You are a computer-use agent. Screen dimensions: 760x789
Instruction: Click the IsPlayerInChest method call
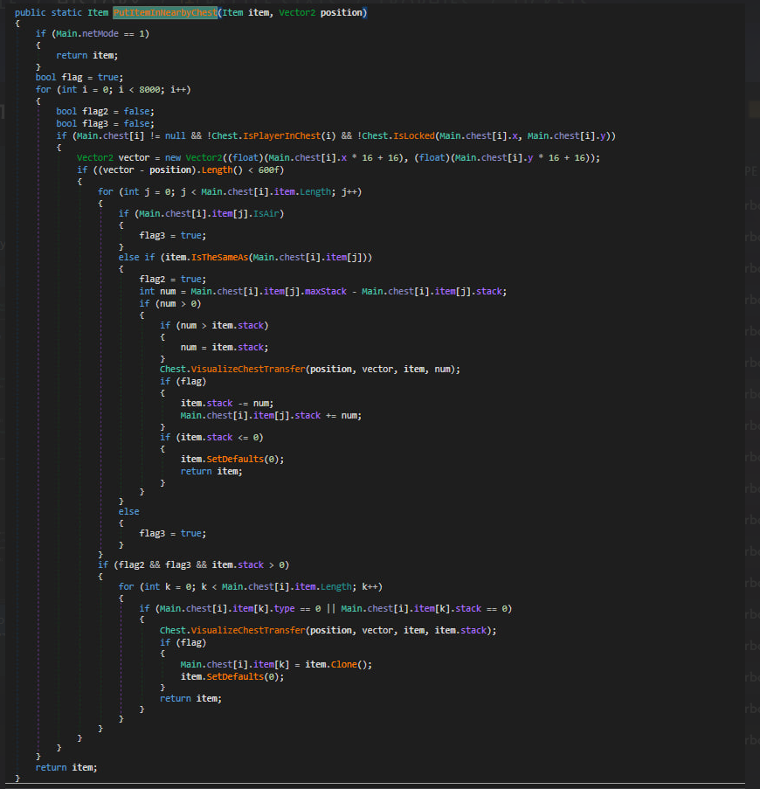(281, 135)
